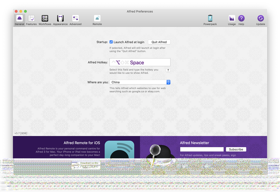Open the Features preferences tab
Viewport: 280px width, 192px height.
pos(31,20)
